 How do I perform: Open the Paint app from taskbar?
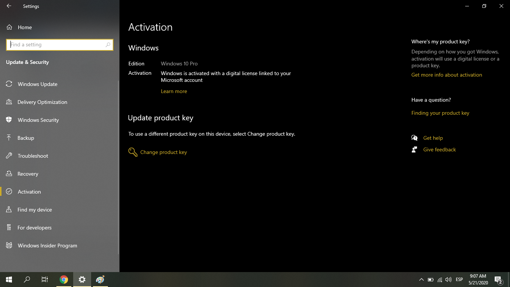(100, 280)
